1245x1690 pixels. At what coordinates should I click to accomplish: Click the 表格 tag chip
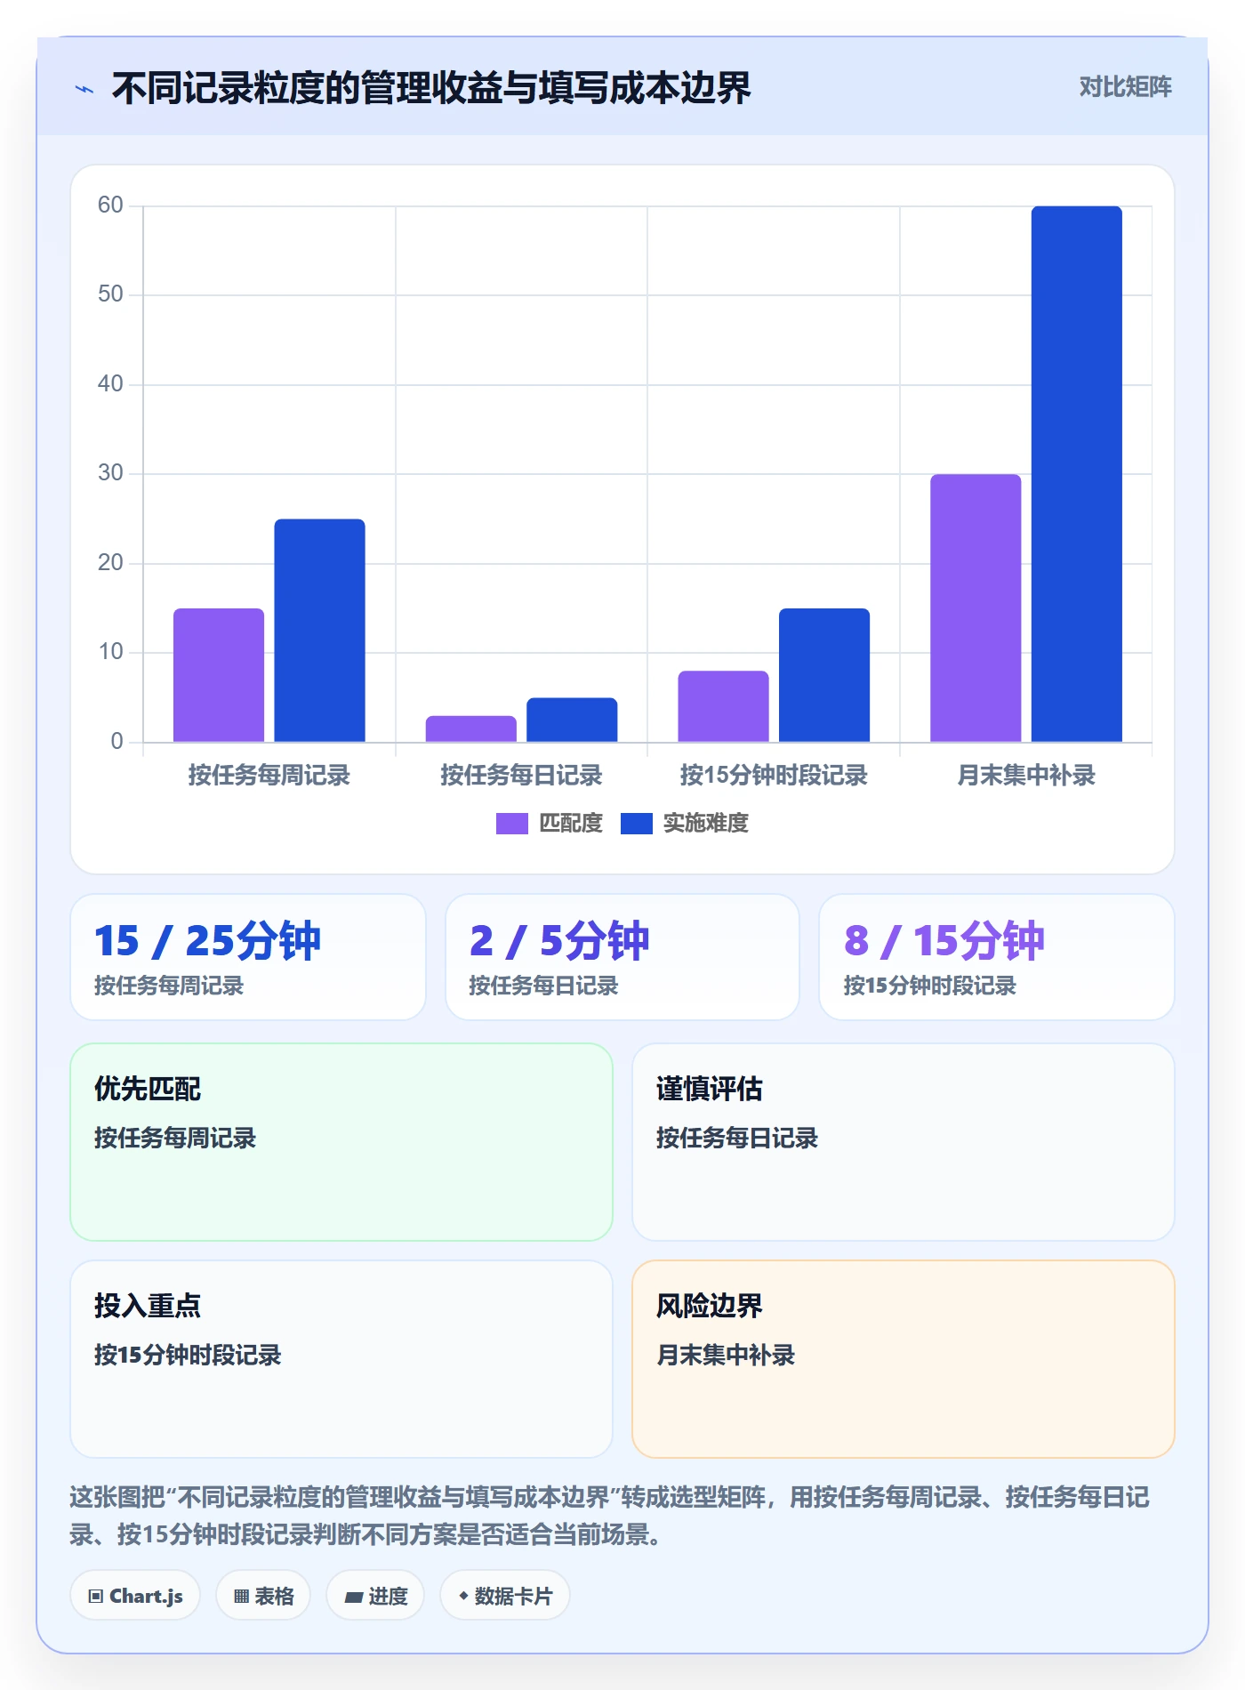pyautogui.click(x=263, y=1596)
